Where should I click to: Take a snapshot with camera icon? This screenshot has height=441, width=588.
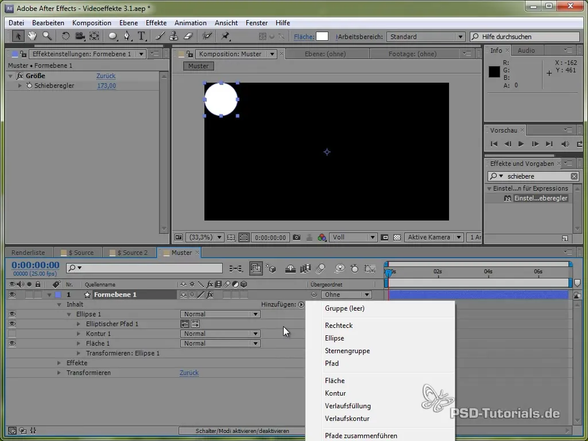coord(297,237)
